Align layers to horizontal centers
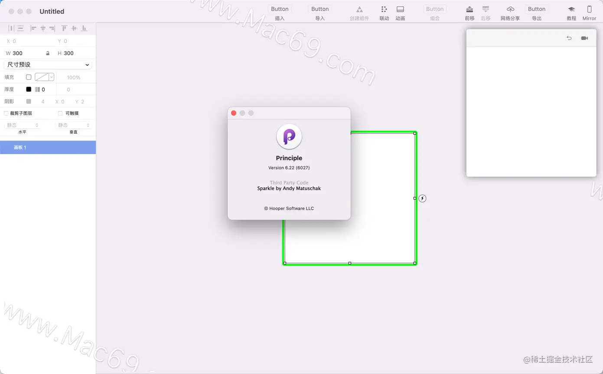Viewport: 603px width, 374px height. (x=43, y=28)
